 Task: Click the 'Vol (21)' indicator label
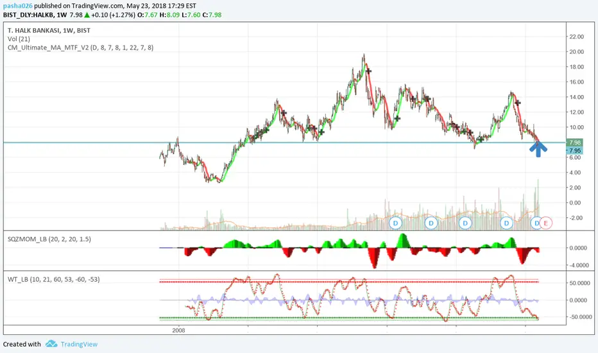tap(19, 39)
